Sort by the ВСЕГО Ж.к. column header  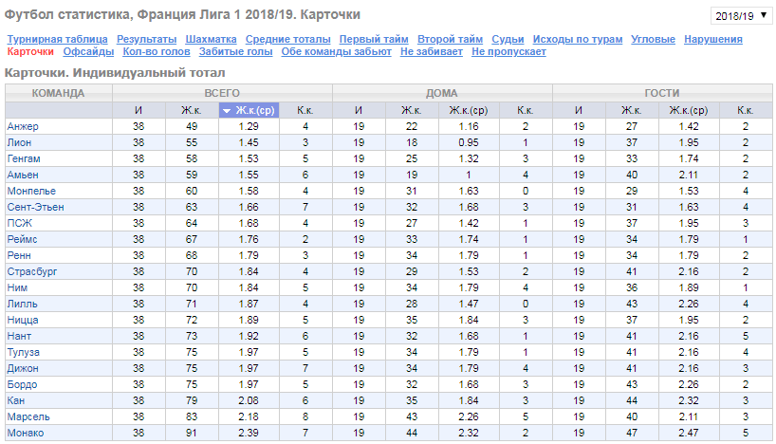point(192,110)
